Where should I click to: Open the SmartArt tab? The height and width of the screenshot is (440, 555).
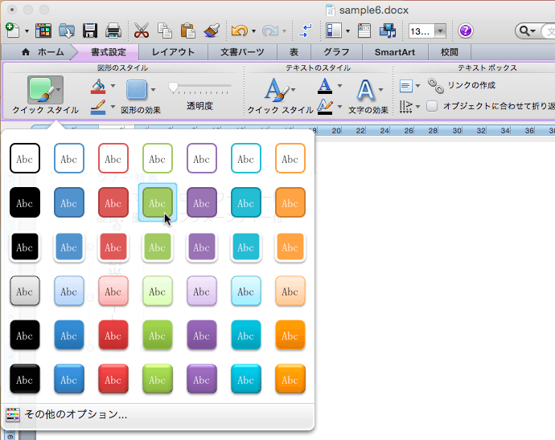coord(395,52)
